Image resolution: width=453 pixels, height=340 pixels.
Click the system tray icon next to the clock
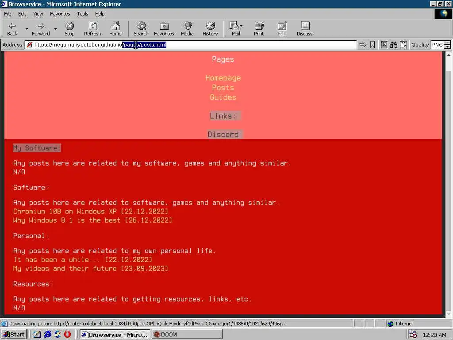(x=413, y=335)
